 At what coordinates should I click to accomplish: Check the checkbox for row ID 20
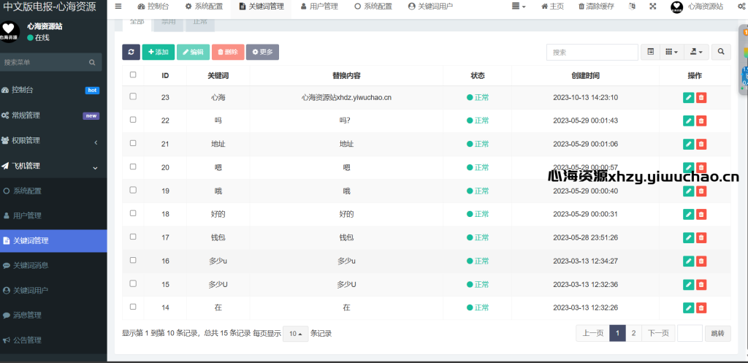(x=133, y=167)
